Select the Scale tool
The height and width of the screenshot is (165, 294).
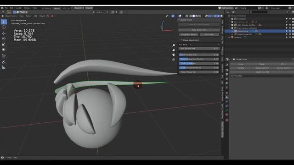[4, 44]
